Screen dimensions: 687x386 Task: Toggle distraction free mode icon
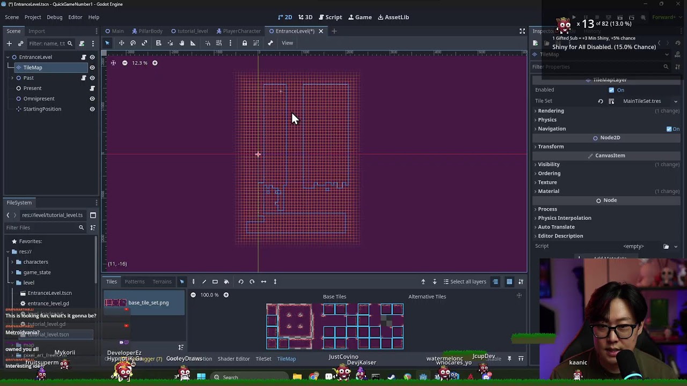(522, 31)
